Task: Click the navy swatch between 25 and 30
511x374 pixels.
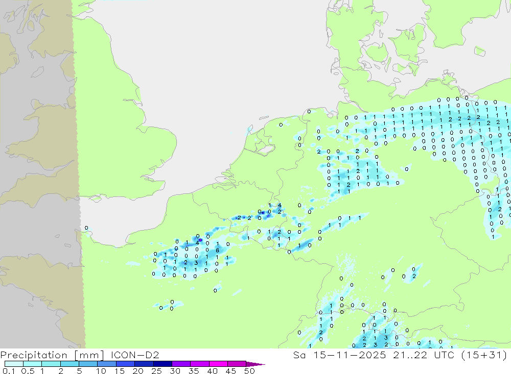Action: tap(162, 364)
